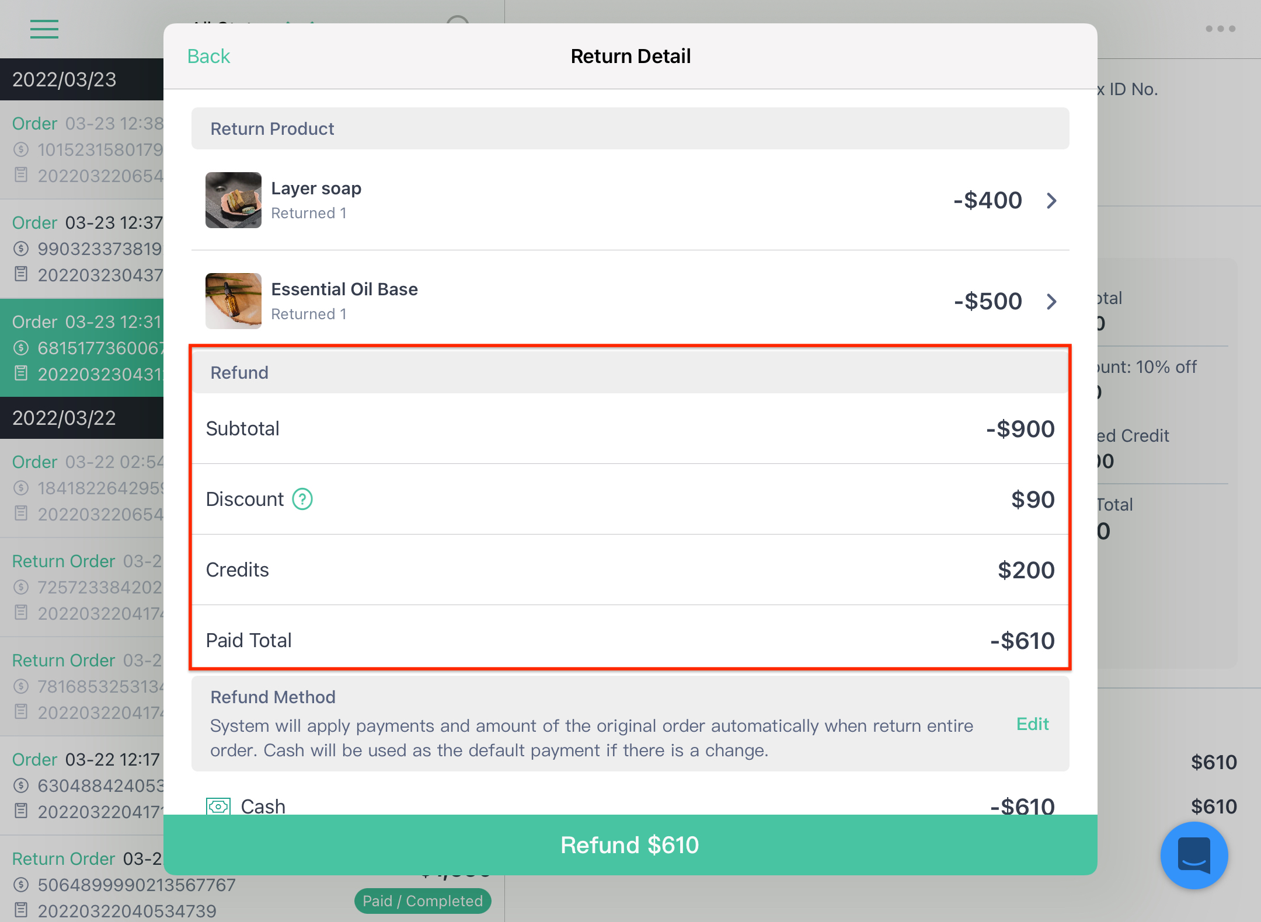Click the Cash payment icon
Image resolution: width=1261 pixels, height=922 pixels.
pyautogui.click(x=218, y=806)
